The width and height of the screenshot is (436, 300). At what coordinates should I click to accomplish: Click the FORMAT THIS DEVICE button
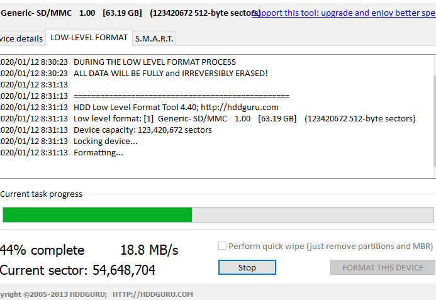tap(383, 267)
